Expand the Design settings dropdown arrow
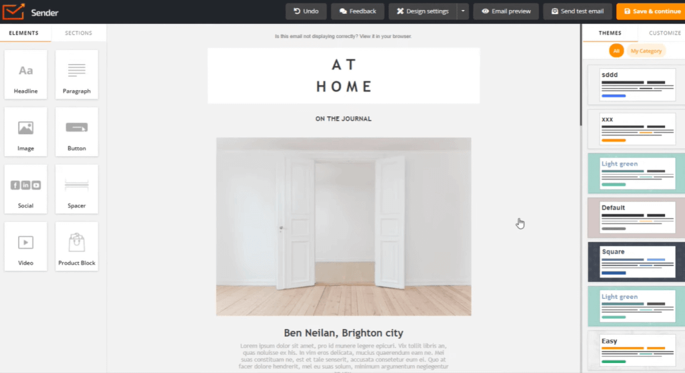The height and width of the screenshot is (373, 685). click(463, 11)
